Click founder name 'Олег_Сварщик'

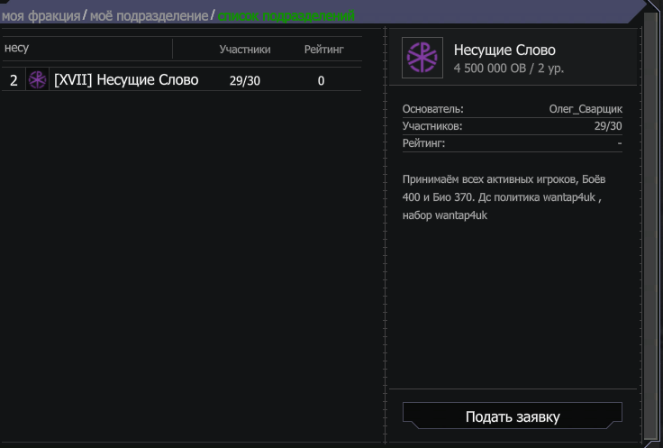click(x=586, y=109)
